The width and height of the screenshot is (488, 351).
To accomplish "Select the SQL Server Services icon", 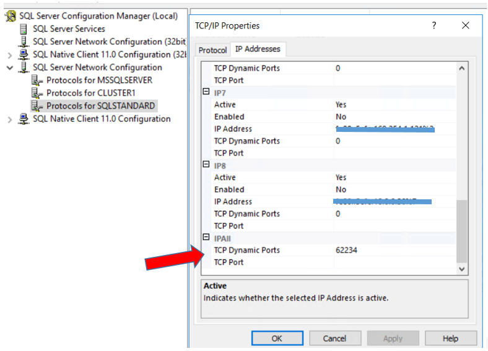I will click(x=24, y=29).
